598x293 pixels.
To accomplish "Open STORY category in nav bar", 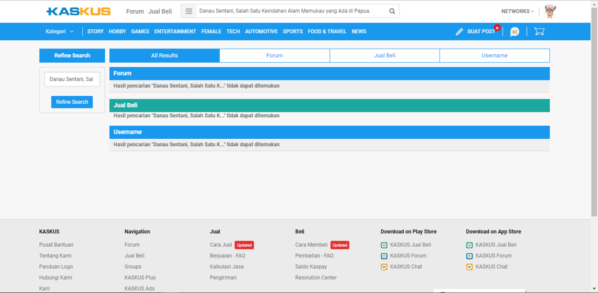I will (95, 31).
